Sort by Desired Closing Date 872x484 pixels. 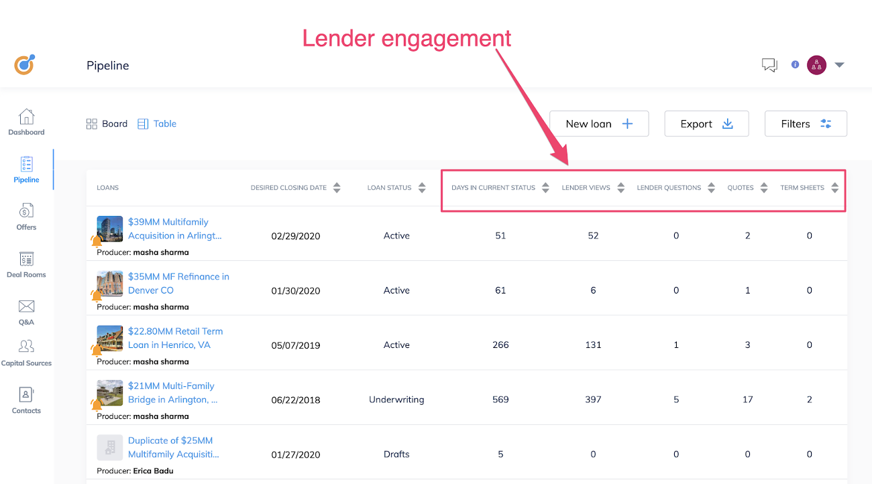tap(337, 188)
